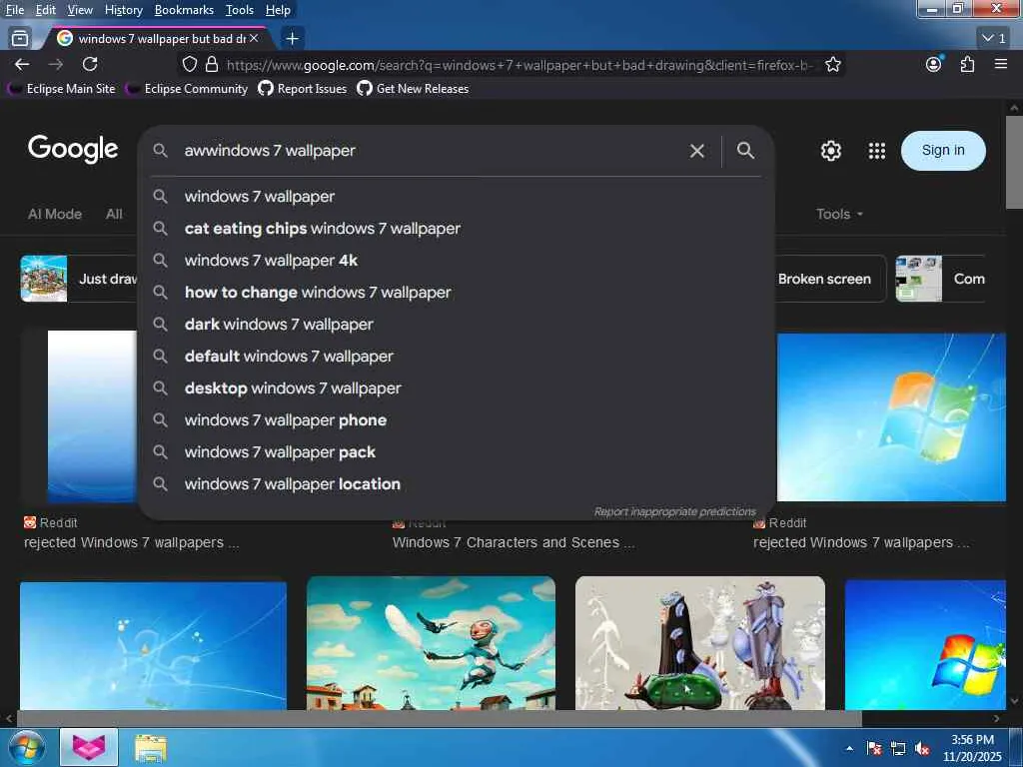Choose the first suggestion 'windows 7 wallpaper'

point(457,197)
